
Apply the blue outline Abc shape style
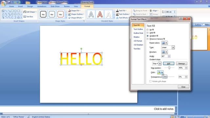pos(52,14)
